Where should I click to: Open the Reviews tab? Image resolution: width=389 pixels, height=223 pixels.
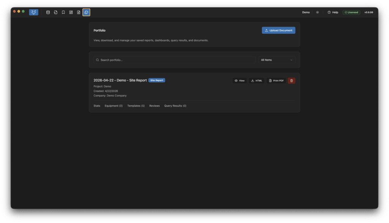coord(154,106)
